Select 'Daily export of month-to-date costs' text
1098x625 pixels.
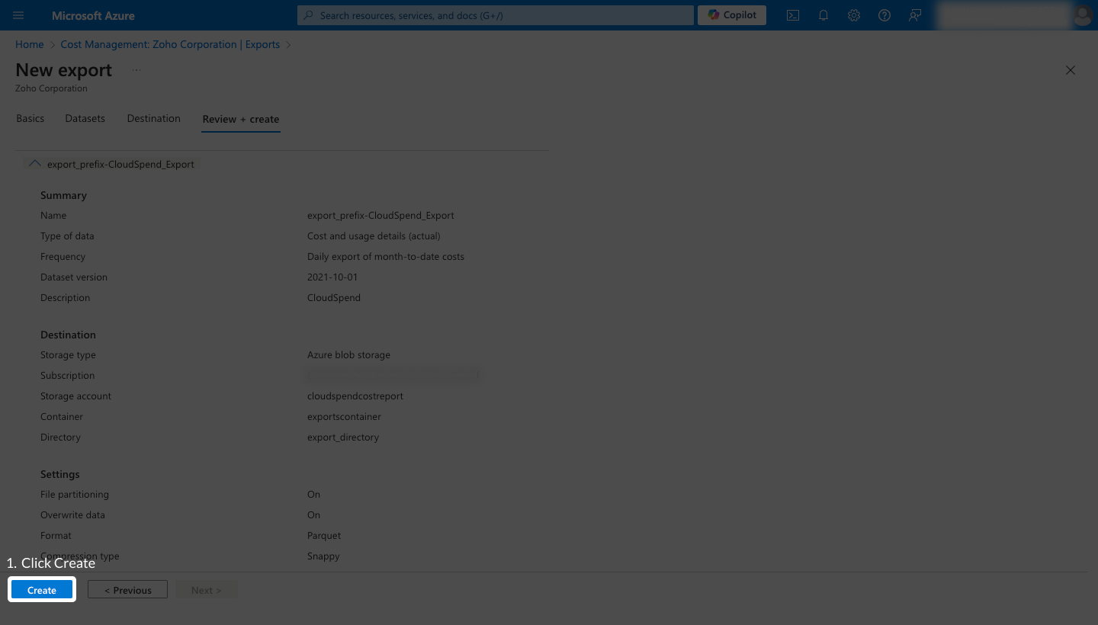pyautogui.click(x=386, y=257)
